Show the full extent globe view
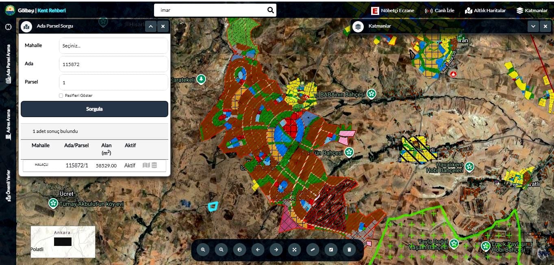Image resolution: width=554 pixels, height=265 pixels. [x=239, y=250]
